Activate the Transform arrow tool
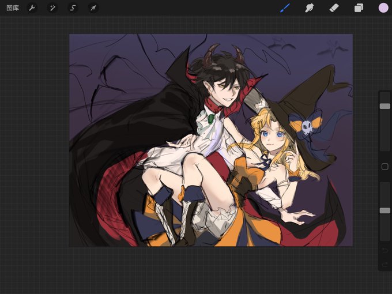Image resolution: width=392 pixels, height=294 pixels. [x=93, y=8]
